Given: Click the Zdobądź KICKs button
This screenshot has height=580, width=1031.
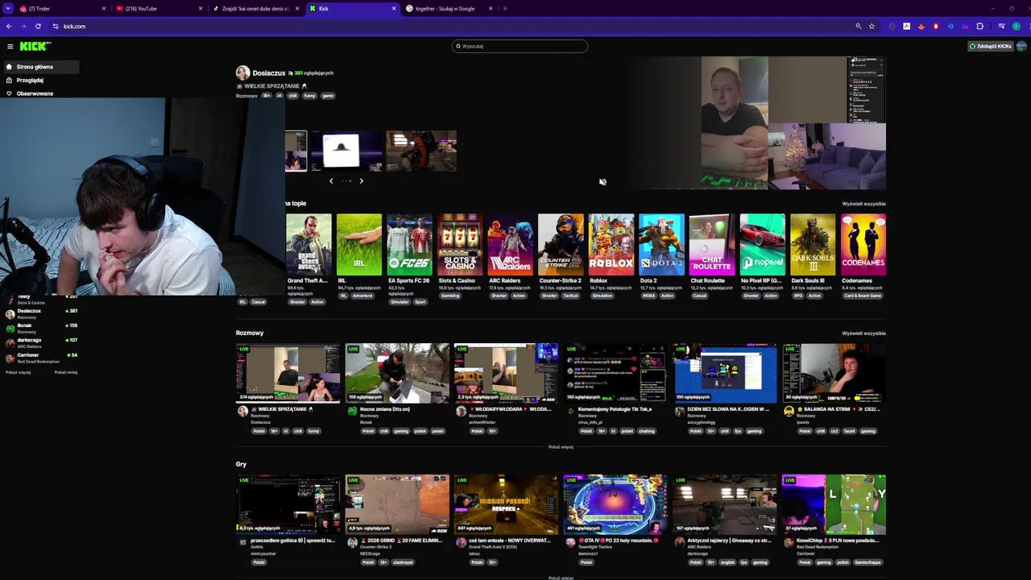Looking at the screenshot, I should (x=990, y=46).
